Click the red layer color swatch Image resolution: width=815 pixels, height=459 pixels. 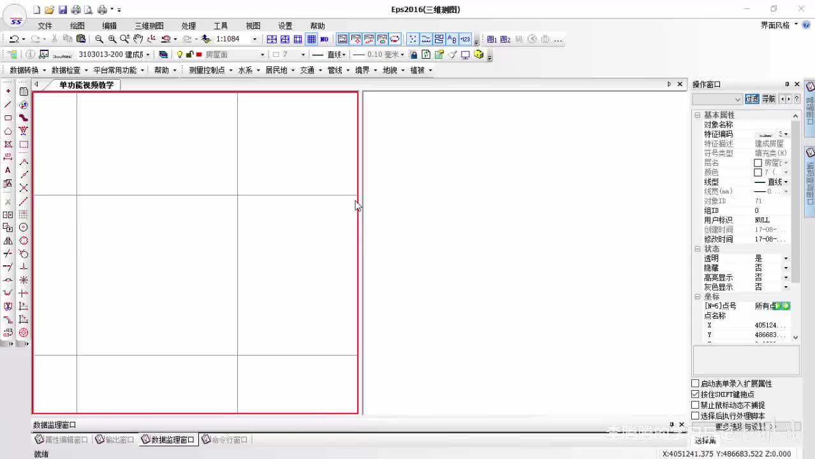pyautogui.click(x=200, y=55)
